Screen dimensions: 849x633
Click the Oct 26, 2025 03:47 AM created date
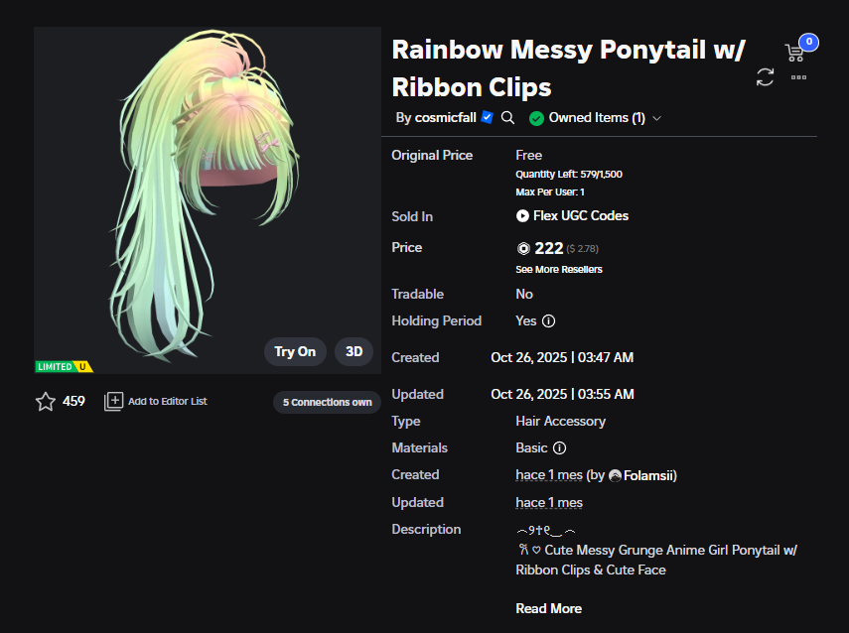coord(562,357)
